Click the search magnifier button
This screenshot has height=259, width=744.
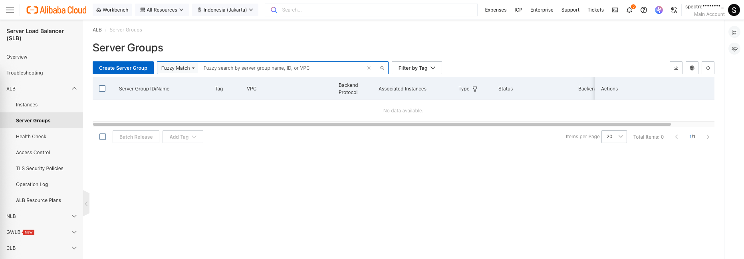pos(382,68)
